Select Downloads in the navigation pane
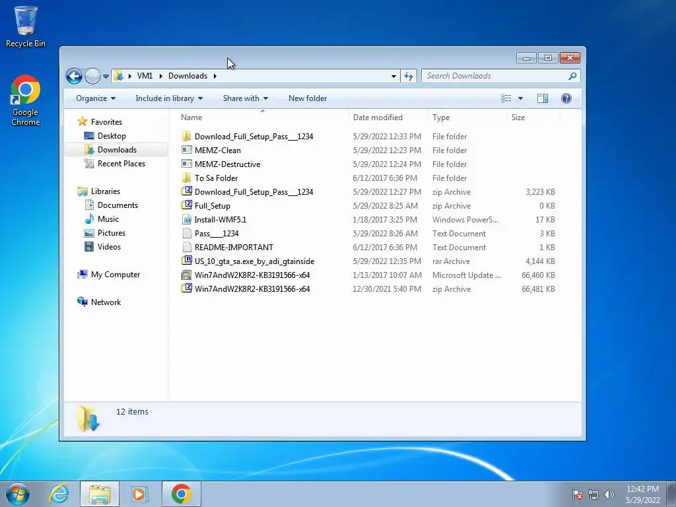This screenshot has width=676, height=507. [116, 150]
